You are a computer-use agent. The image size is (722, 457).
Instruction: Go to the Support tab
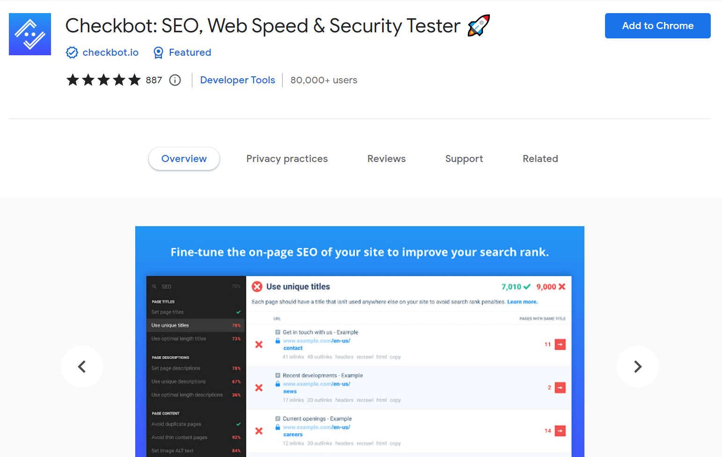464,159
